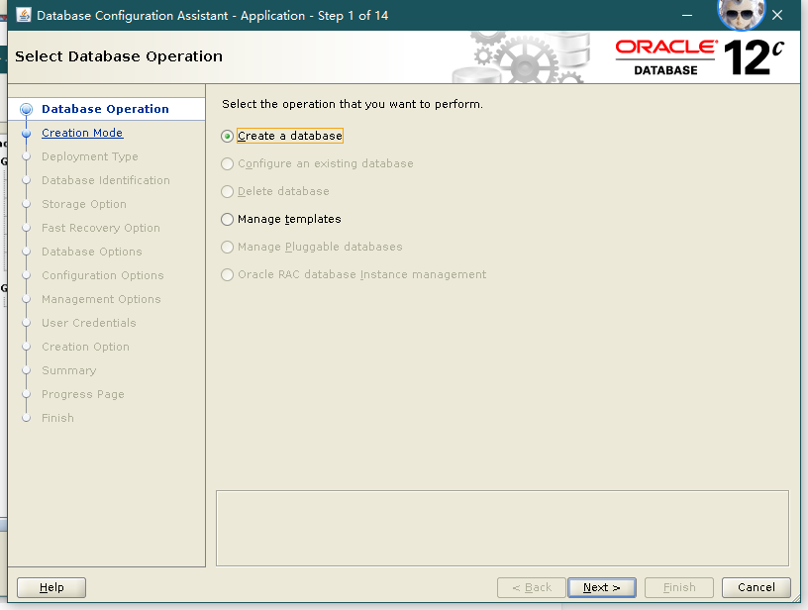This screenshot has width=808, height=610.
Task: Go to the Creation Mode step link
Action: click(x=82, y=133)
